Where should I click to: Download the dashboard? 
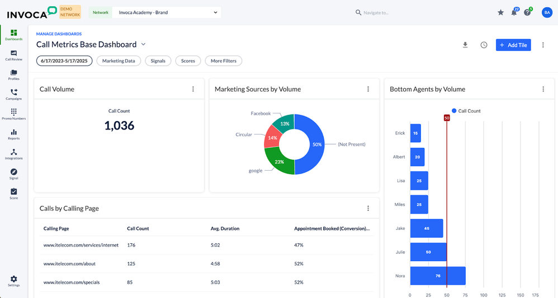(x=465, y=45)
